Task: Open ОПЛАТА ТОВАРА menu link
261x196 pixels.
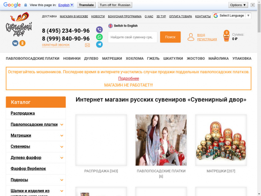Action: pyautogui.click(x=181, y=17)
